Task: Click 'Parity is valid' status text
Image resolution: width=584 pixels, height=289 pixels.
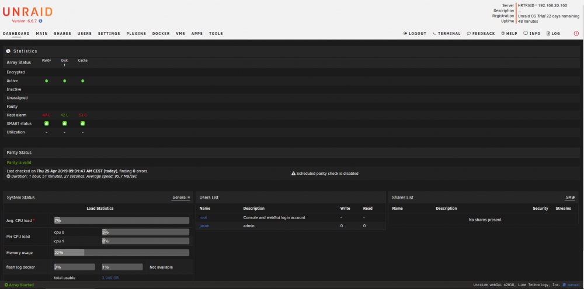Action: [19, 163]
